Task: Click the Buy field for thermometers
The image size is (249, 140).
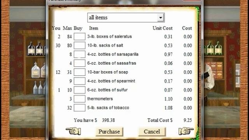Action: 79,99
